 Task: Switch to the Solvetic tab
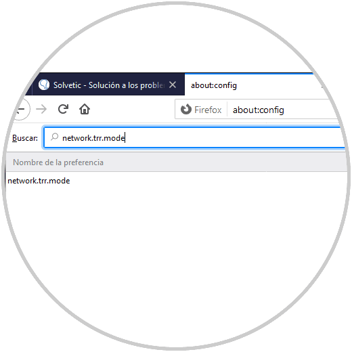pos(108,85)
